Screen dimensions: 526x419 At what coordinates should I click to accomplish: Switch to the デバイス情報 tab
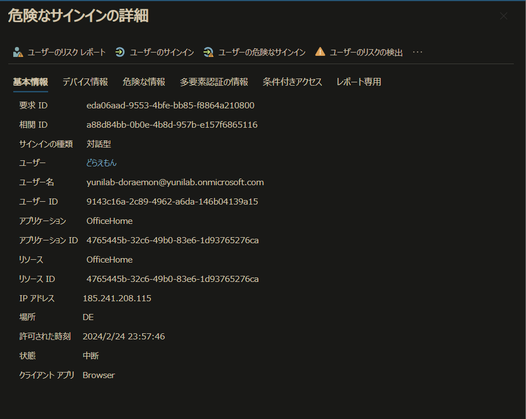[85, 82]
